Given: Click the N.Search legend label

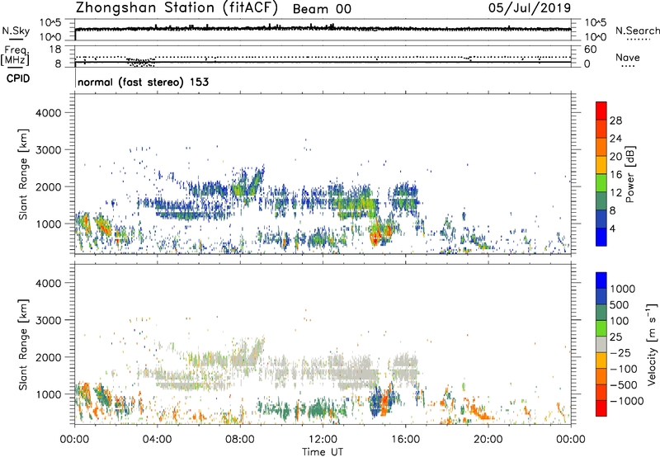Looking at the screenshot, I should pyautogui.click(x=638, y=31).
